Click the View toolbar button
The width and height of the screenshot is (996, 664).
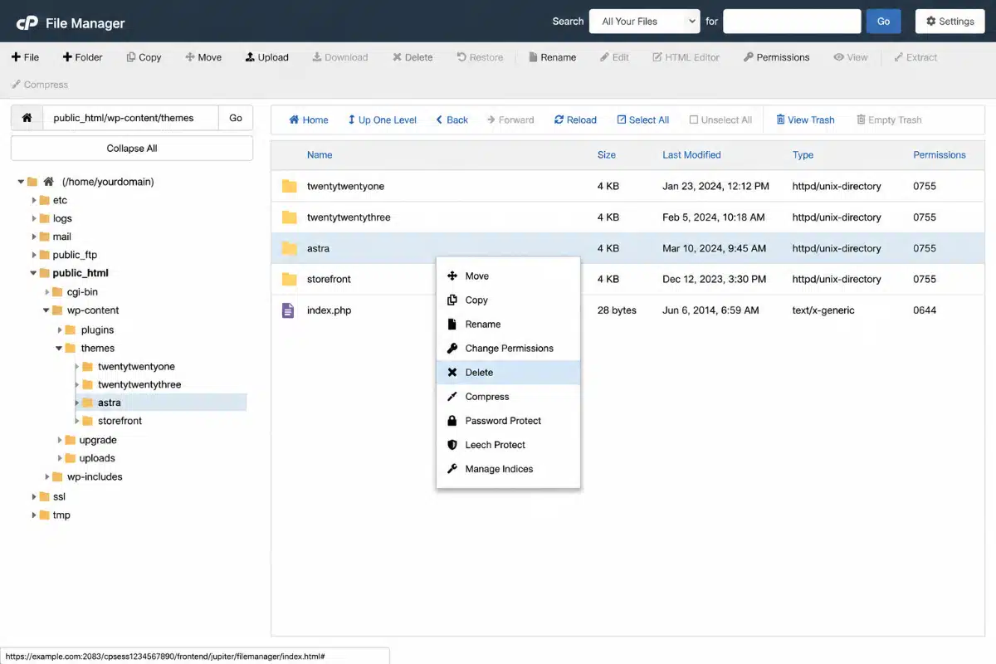tap(851, 57)
